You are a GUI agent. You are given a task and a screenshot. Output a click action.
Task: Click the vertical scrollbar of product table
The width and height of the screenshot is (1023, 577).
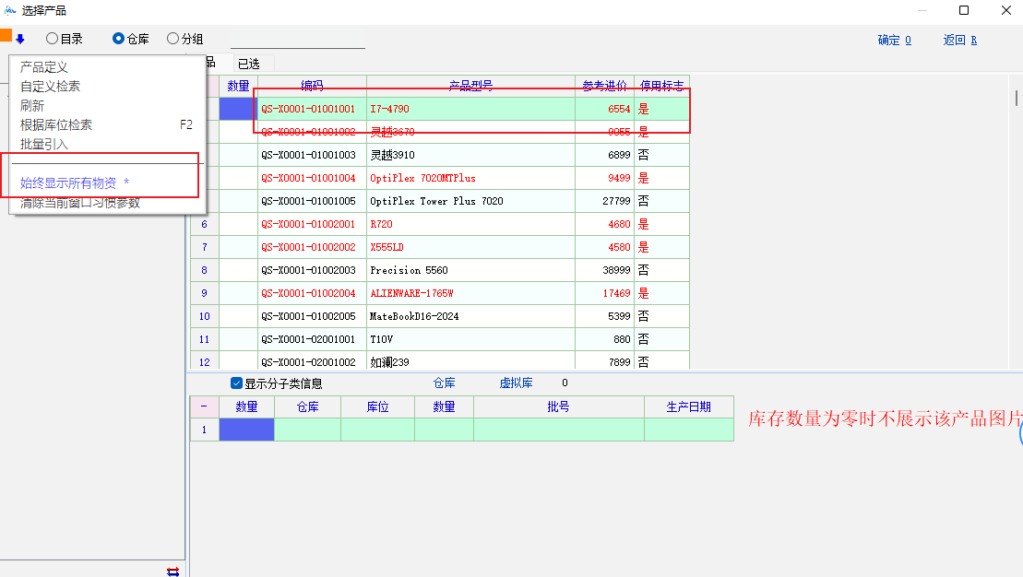(1017, 99)
